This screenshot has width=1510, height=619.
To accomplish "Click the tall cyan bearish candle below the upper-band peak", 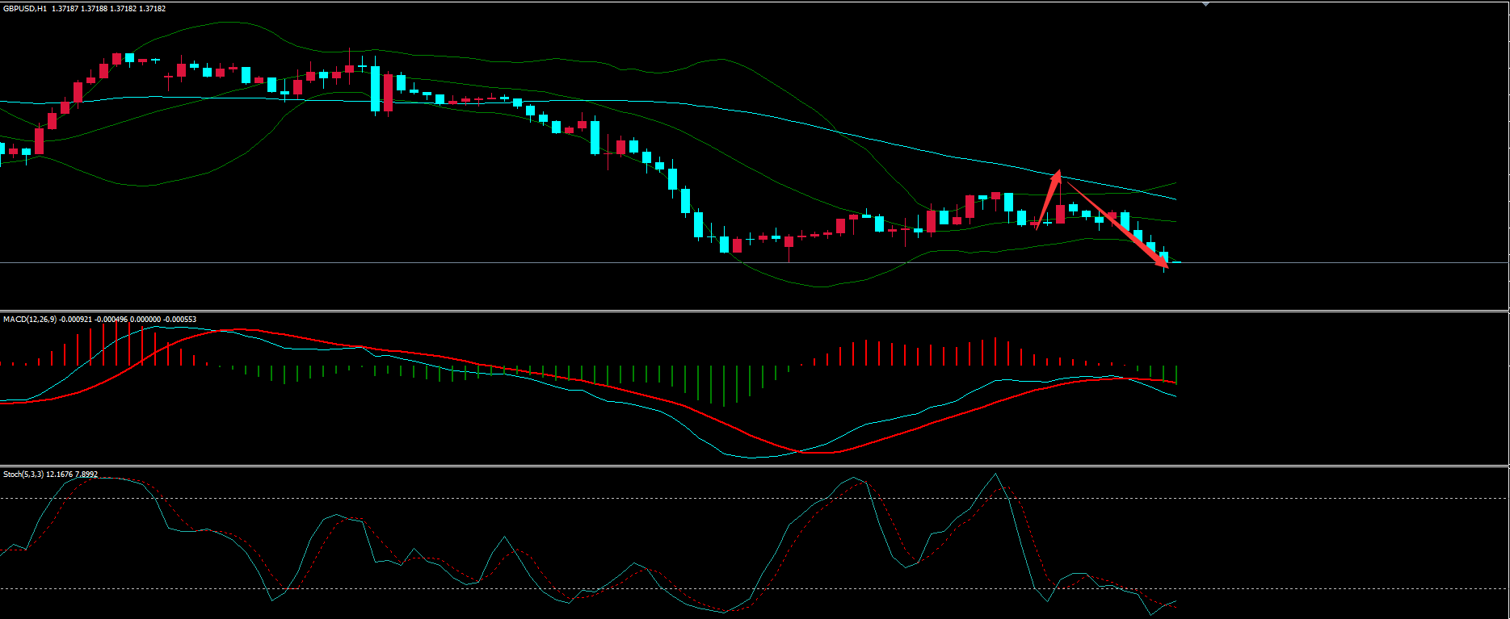I will [376, 89].
